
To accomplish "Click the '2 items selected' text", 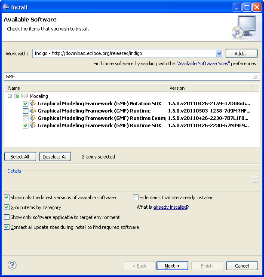I will pyautogui.click(x=98, y=157).
